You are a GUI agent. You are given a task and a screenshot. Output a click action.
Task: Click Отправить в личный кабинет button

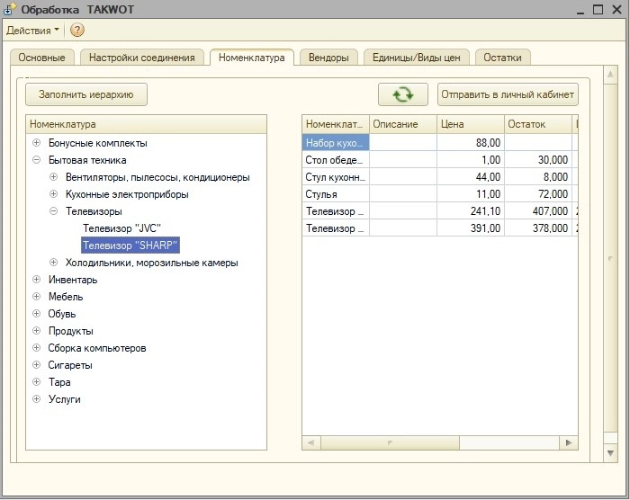[x=508, y=94]
